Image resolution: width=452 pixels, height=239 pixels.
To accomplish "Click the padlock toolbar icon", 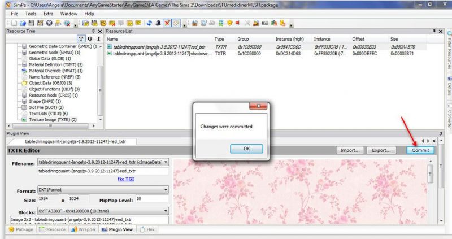I will point(256,23).
